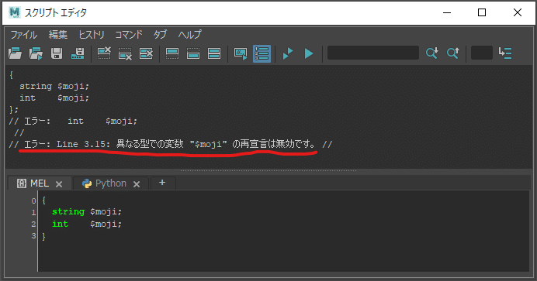
Task: Close the Python tab
Action: (137, 184)
